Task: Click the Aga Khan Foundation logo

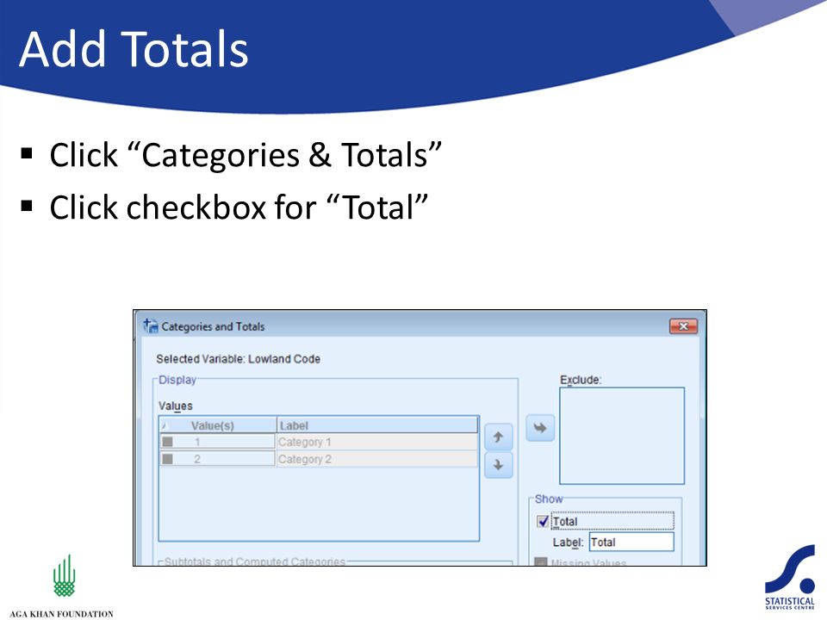Action: pos(62,586)
